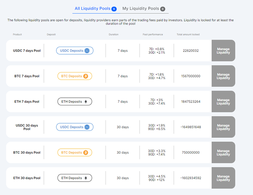This screenshot has height=195, width=253.
Task: Manage Liquidity for ETH 7 days Pool
Action: (x=223, y=101)
